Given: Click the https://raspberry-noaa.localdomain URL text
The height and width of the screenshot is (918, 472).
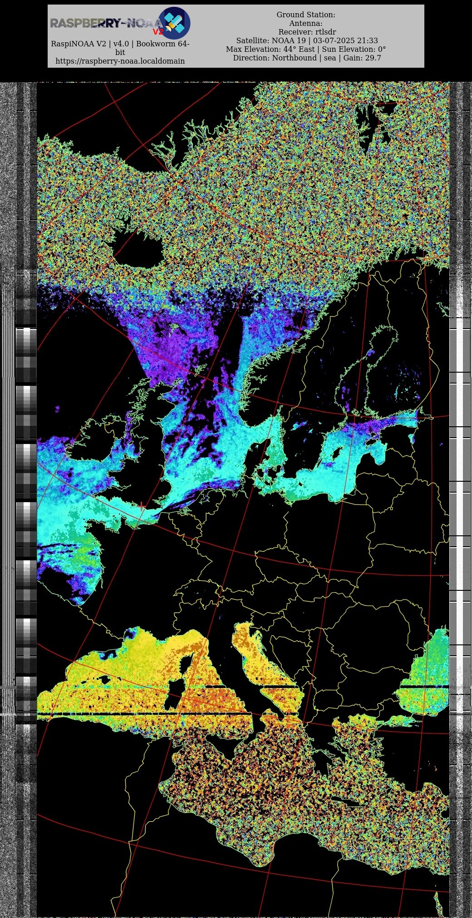Looking at the screenshot, I should coord(120,61).
